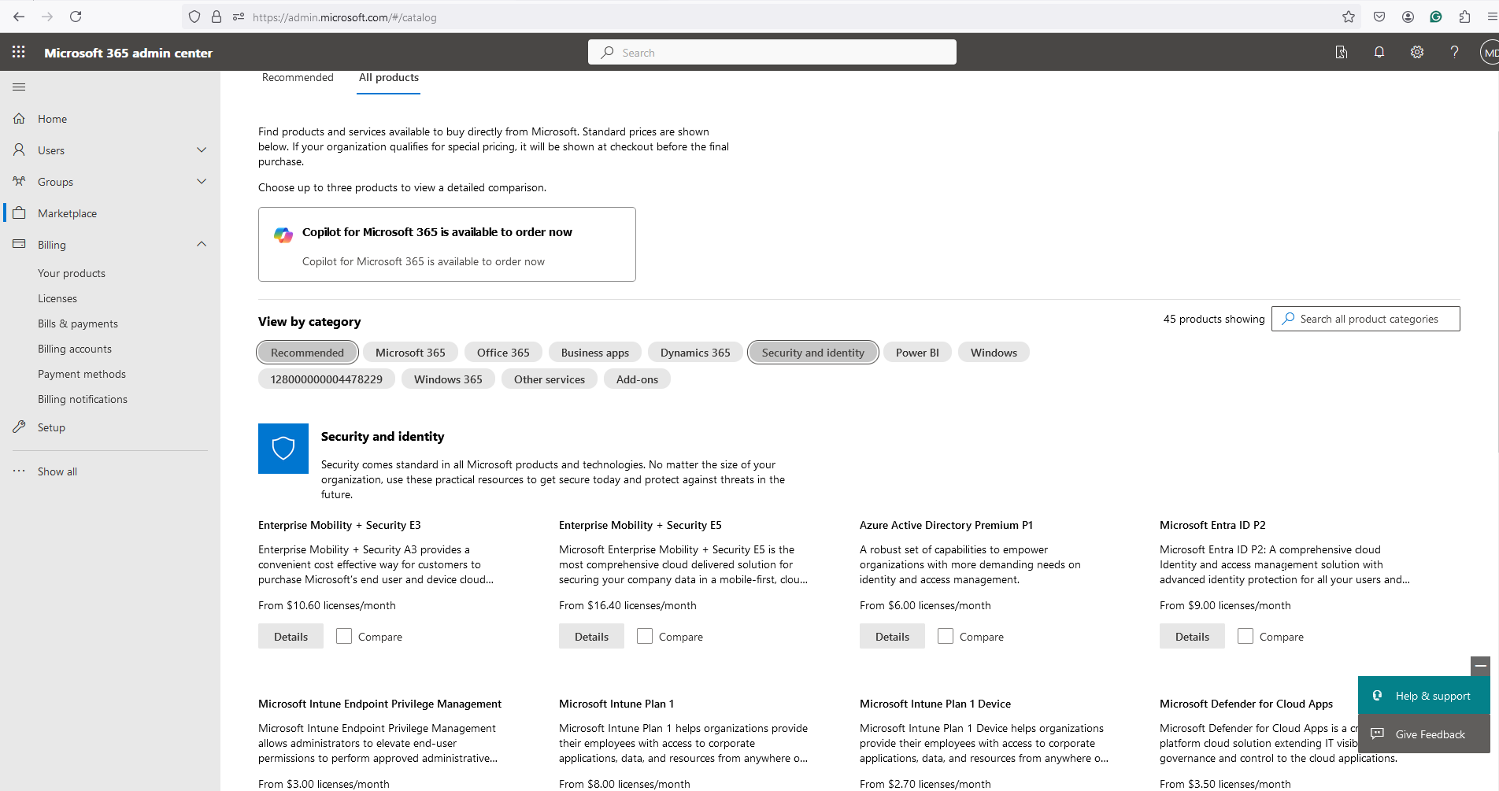
Task: Click the Setup wrench icon
Action: click(19, 427)
